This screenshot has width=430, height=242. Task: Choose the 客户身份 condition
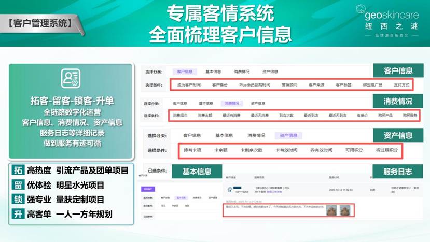coord(219,85)
